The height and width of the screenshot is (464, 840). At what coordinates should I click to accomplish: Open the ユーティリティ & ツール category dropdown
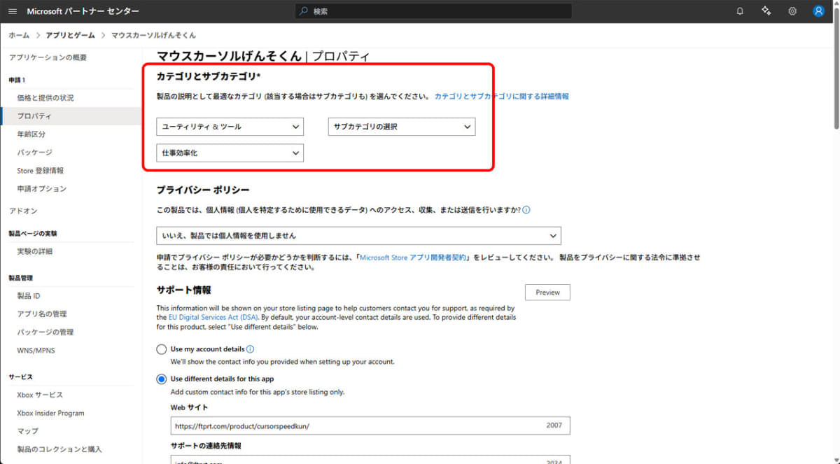click(230, 127)
